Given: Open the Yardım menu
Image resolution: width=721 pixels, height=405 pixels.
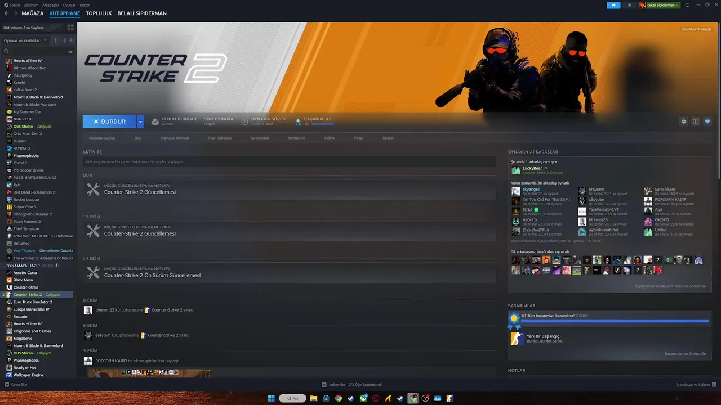Looking at the screenshot, I should click(84, 5).
